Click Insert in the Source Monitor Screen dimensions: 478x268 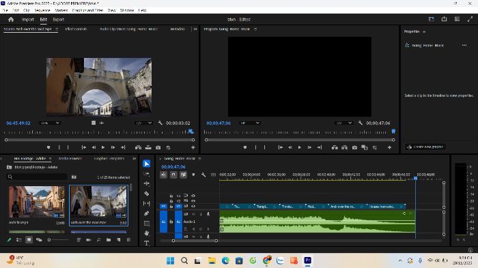138,147
